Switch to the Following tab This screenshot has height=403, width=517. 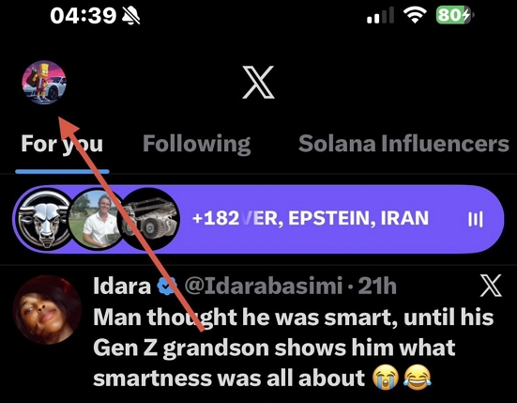pyautogui.click(x=196, y=145)
